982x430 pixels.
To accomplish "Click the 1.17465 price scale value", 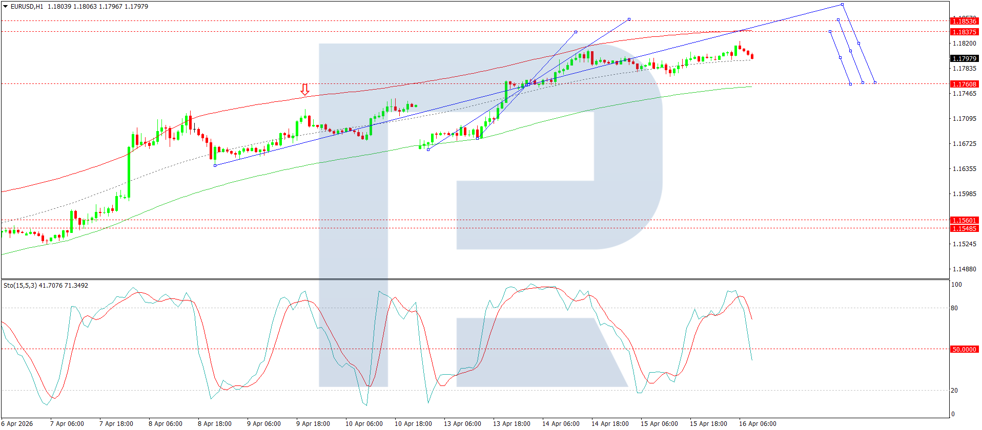I will (964, 94).
